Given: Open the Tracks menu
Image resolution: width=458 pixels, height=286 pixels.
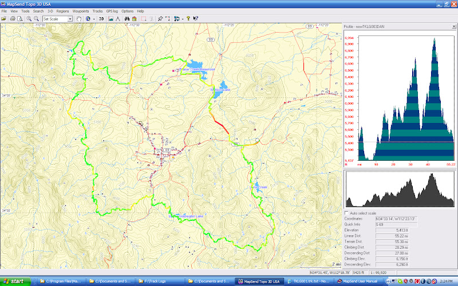Looking at the screenshot, I should click(x=97, y=11).
